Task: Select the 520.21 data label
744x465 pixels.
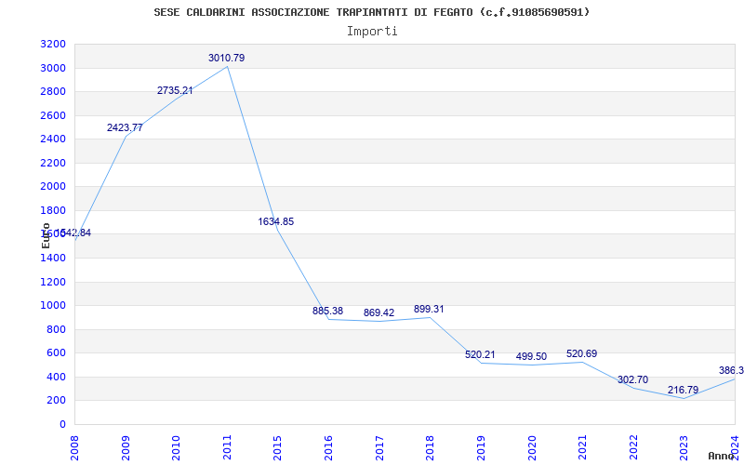Action: coord(480,354)
